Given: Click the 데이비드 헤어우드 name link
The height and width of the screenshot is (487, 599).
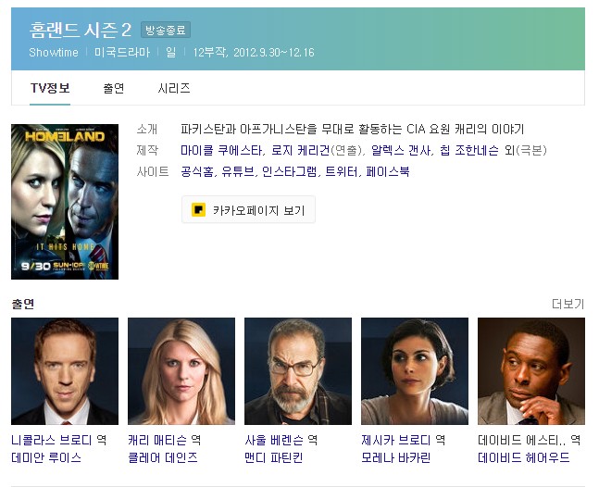Looking at the screenshot, I should click(x=524, y=457).
